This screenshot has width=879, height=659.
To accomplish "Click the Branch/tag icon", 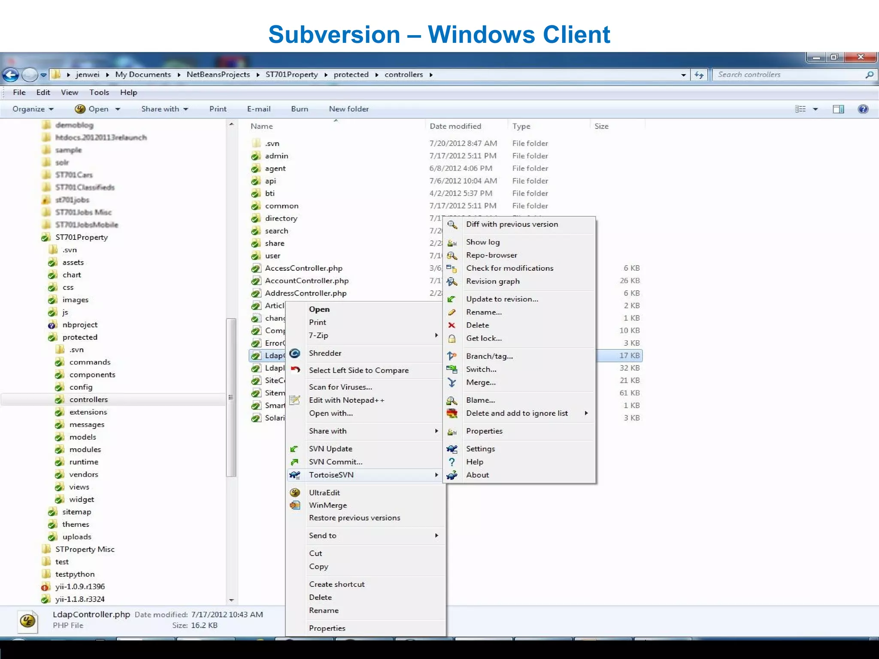I will tap(452, 357).
